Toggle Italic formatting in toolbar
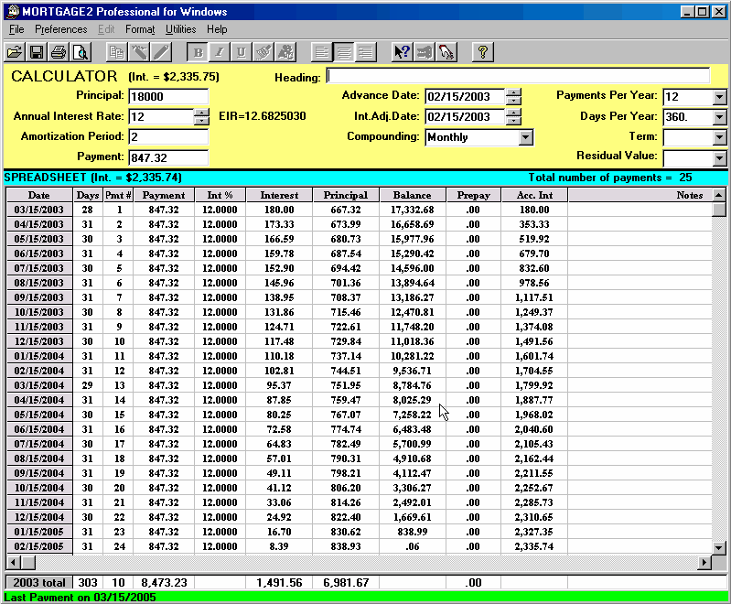 tap(220, 52)
